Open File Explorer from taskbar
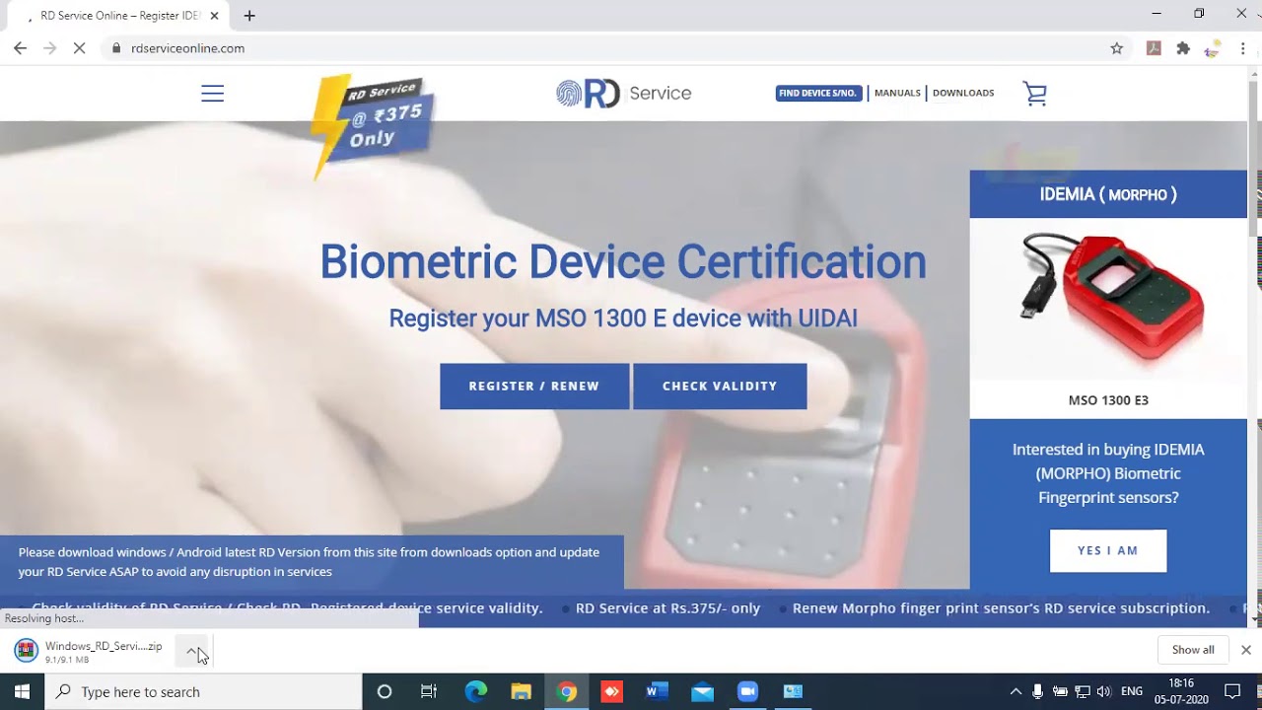1262x710 pixels. pyautogui.click(x=522, y=692)
